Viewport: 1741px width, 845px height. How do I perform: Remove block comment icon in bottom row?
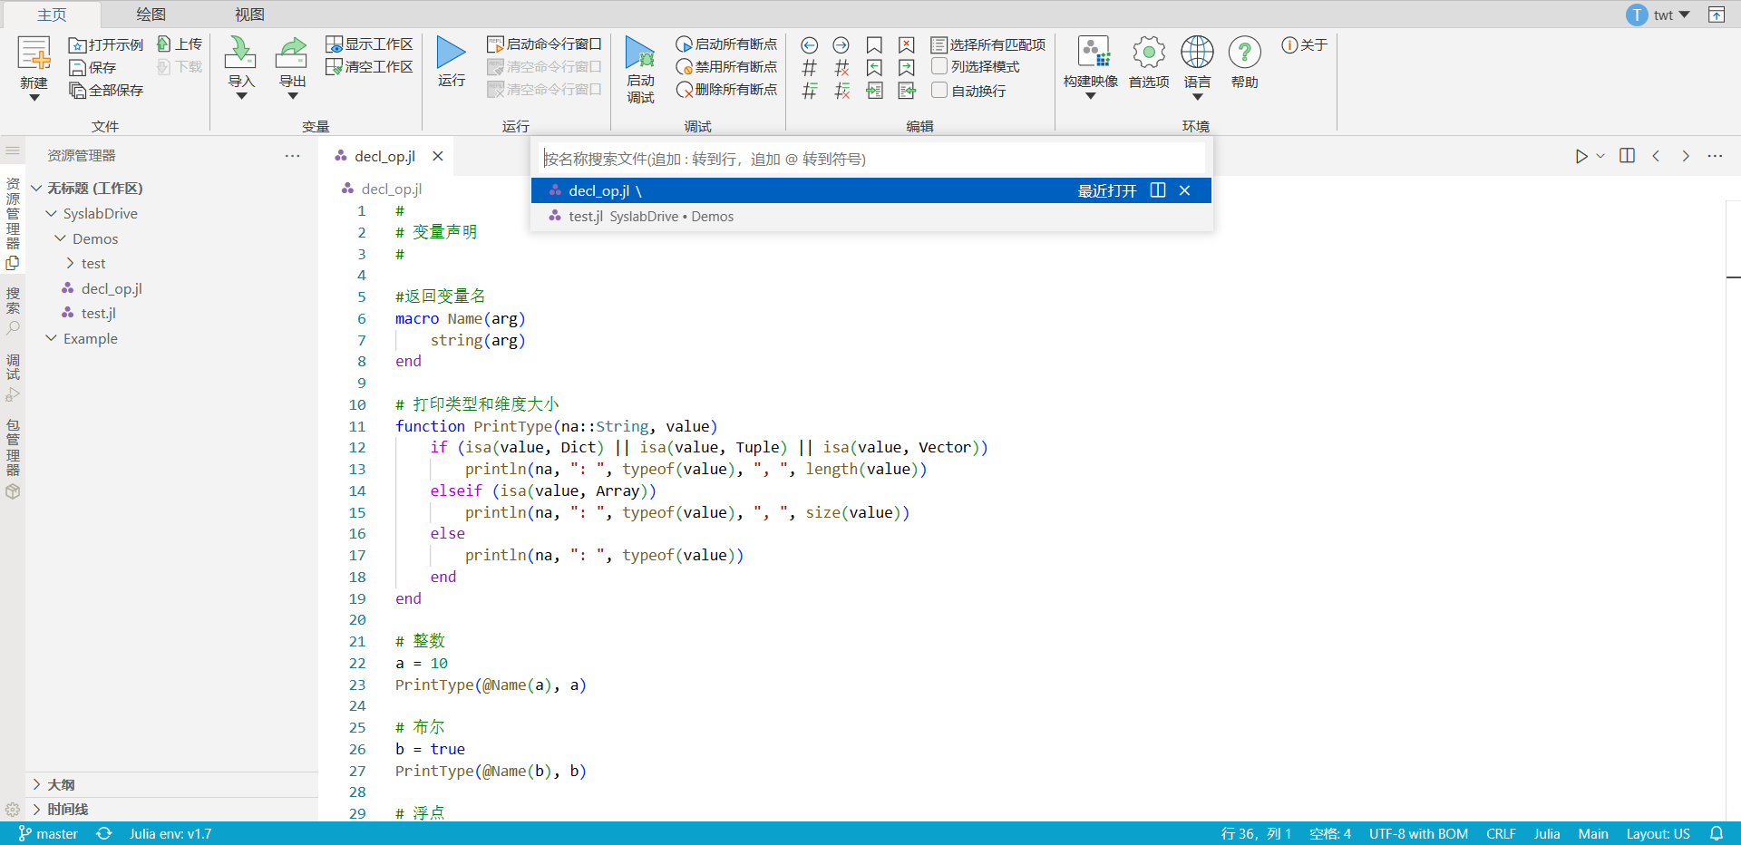(x=841, y=91)
